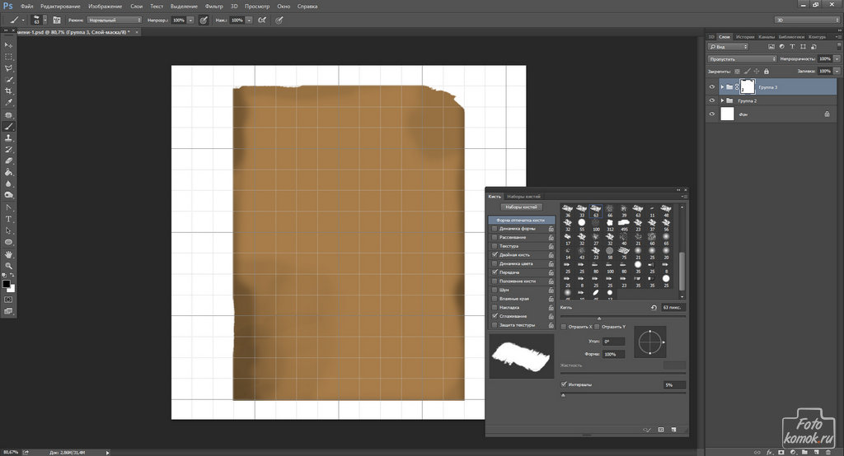The image size is (844, 456).
Task: Select the Hand tool
Action: click(8, 254)
